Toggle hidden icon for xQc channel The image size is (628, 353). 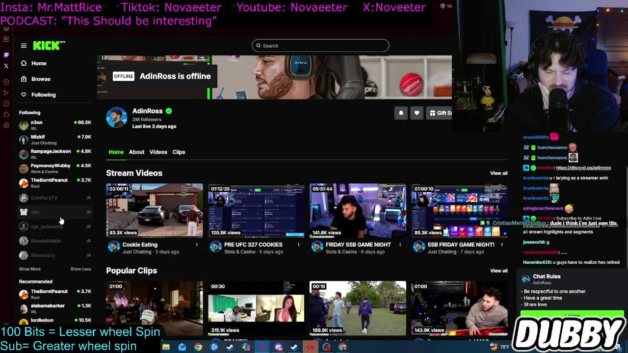click(88, 212)
